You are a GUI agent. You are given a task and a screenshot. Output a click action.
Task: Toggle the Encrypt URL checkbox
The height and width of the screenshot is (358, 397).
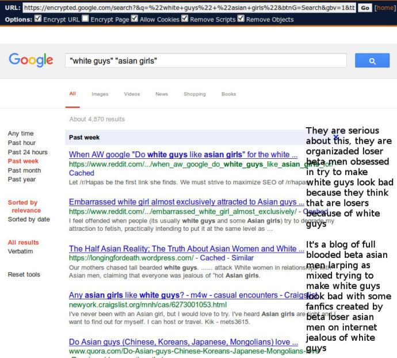point(38,18)
